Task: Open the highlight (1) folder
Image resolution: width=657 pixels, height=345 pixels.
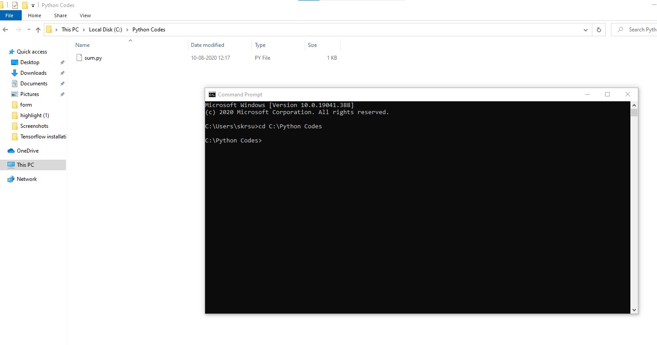Action: tap(35, 115)
